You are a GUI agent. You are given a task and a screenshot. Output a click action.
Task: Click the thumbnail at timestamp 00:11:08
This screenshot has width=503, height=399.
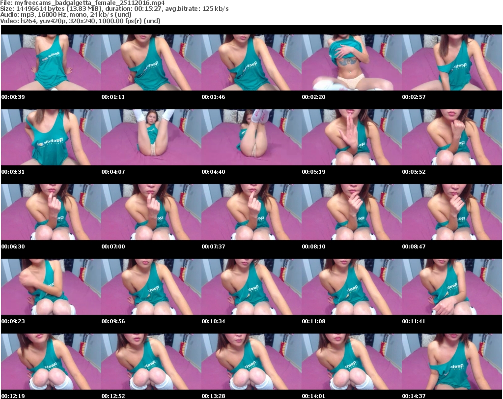(x=352, y=287)
